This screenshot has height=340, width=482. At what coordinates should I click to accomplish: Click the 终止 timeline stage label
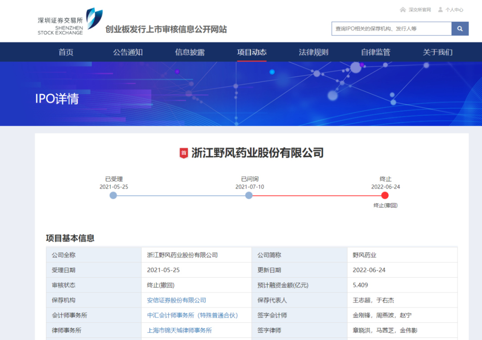(x=386, y=179)
